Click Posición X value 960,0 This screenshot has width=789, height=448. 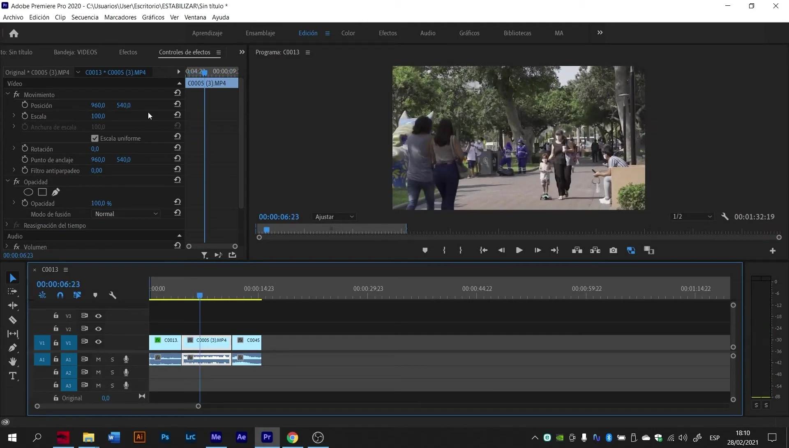point(98,105)
